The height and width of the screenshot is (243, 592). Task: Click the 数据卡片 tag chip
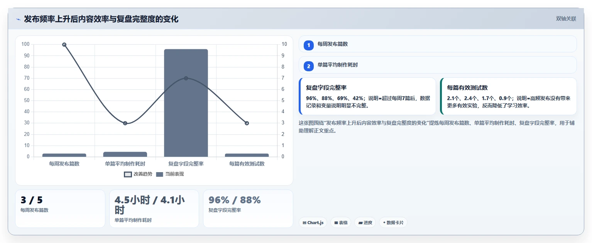(x=393, y=223)
